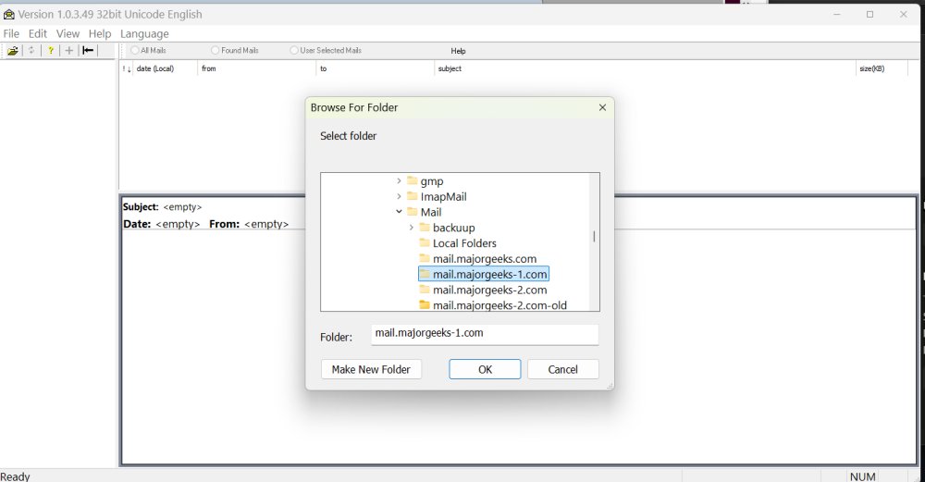Collapse the Mail folder node

click(400, 211)
